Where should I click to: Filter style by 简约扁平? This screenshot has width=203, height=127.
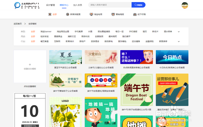tap(126, 36)
